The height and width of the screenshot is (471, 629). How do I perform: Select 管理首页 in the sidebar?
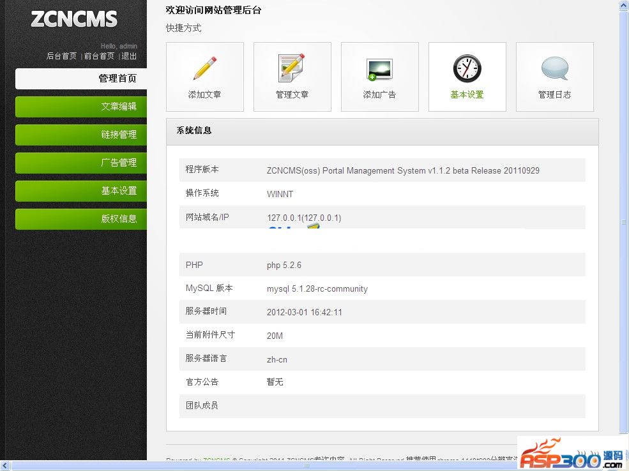click(81, 78)
